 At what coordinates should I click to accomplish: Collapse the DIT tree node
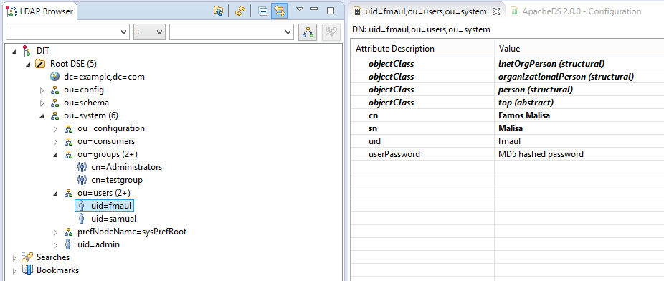(x=15, y=51)
